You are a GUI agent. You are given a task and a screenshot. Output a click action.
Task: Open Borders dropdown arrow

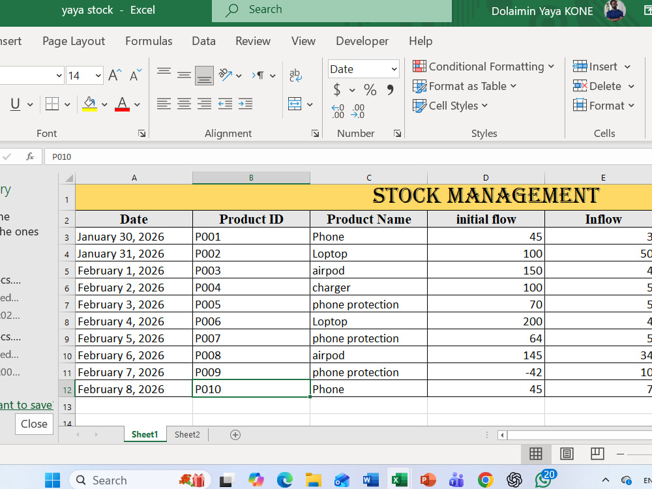67,104
